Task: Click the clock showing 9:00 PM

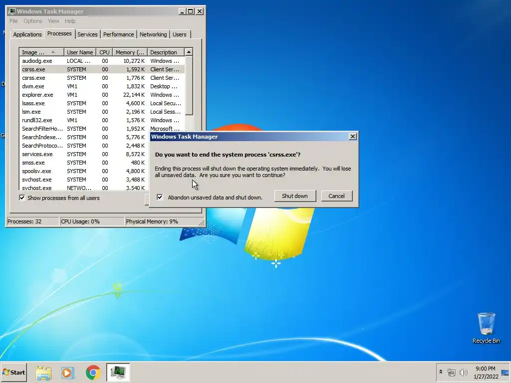Action: (485, 369)
